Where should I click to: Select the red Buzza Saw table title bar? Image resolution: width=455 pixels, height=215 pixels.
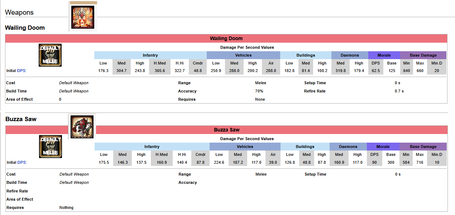227,130
